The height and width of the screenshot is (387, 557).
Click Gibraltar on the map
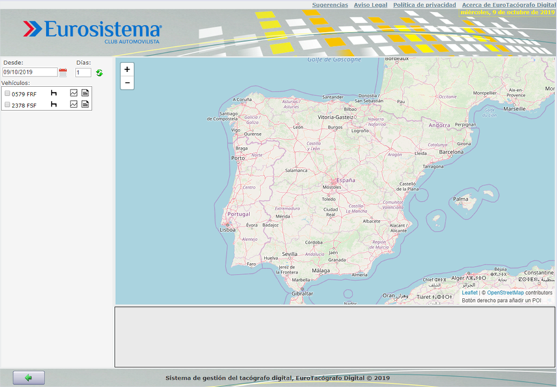tap(302, 294)
